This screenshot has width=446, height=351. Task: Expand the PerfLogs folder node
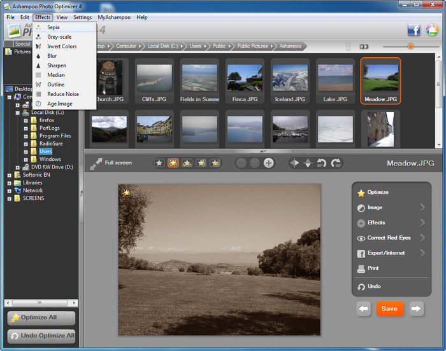(26, 128)
